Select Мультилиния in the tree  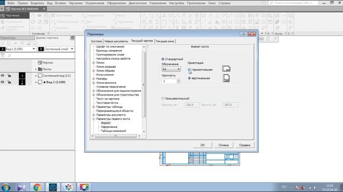pyautogui.click(x=105, y=75)
